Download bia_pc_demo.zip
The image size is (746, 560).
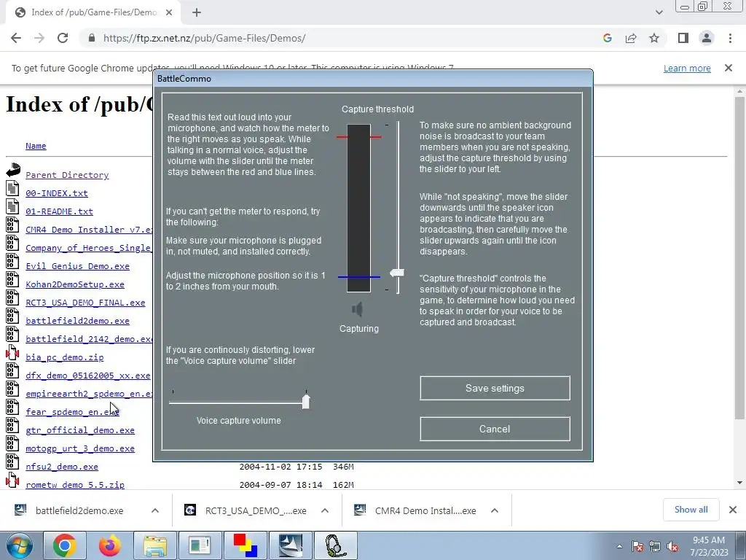tap(65, 357)
